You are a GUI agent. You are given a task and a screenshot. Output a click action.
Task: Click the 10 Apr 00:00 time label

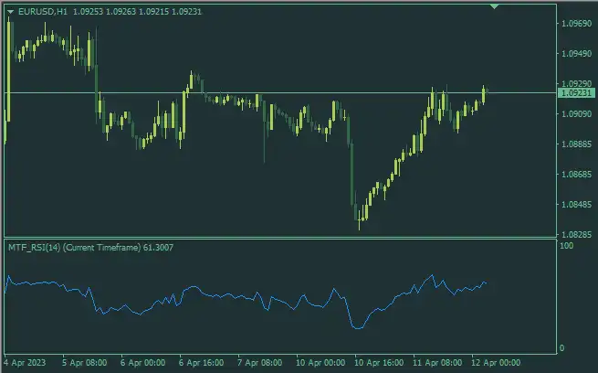click(320, 362)
